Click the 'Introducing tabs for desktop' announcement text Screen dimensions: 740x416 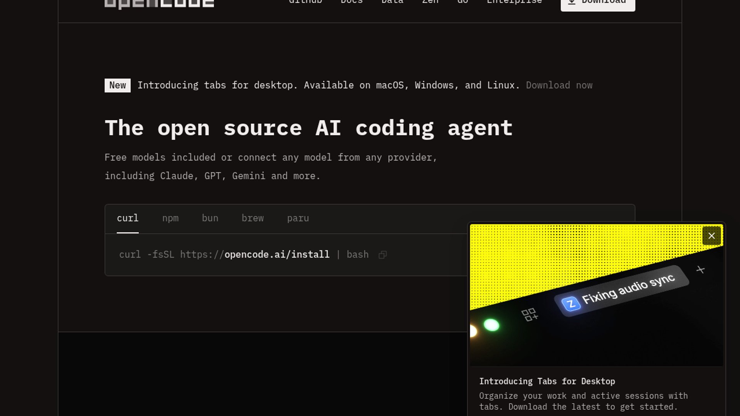click(x=329, y=85)
